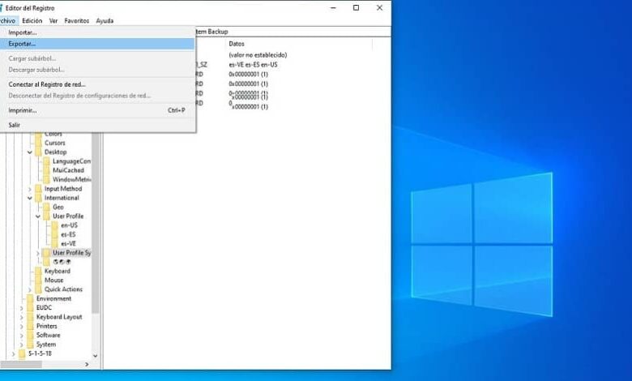
Task: Click the Printers folder icon
Action: 30,327
